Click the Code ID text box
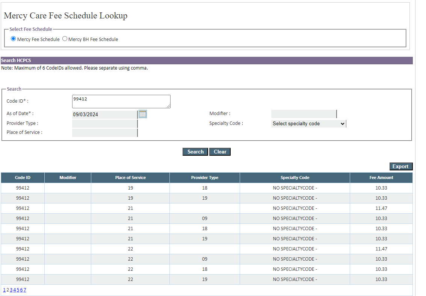Screen dimensions: 426x296 121,102
